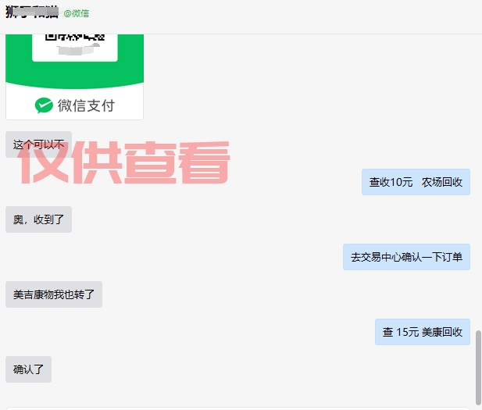Click the partial QR code at top
The height and width of the screenshot is (410, 482).
(75, 37)
